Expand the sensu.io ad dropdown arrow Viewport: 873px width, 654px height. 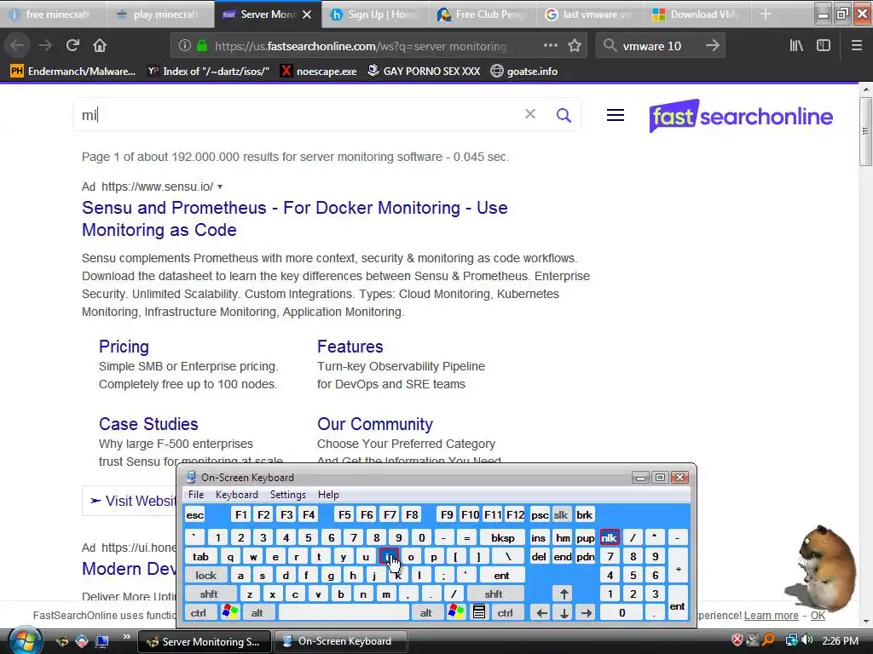coord(220,186)
